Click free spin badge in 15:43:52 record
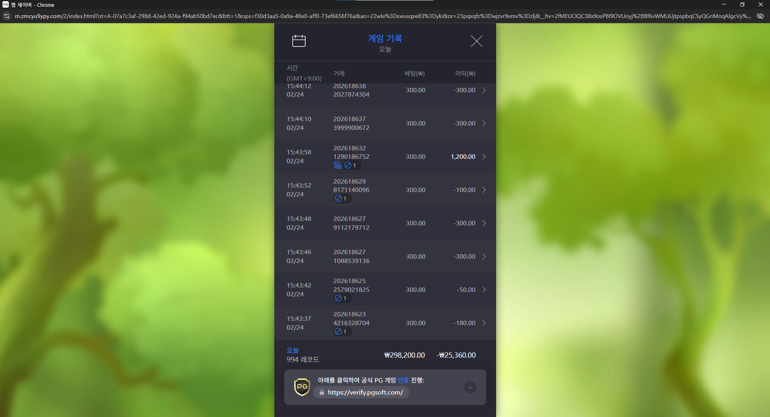Image resolution: width=770 pixels, height=417 pixels. click(x=341, y=198)
